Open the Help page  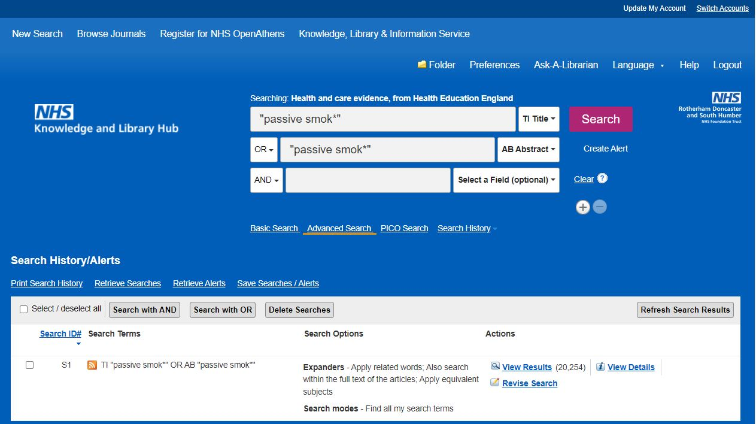(x=689, y=65)
